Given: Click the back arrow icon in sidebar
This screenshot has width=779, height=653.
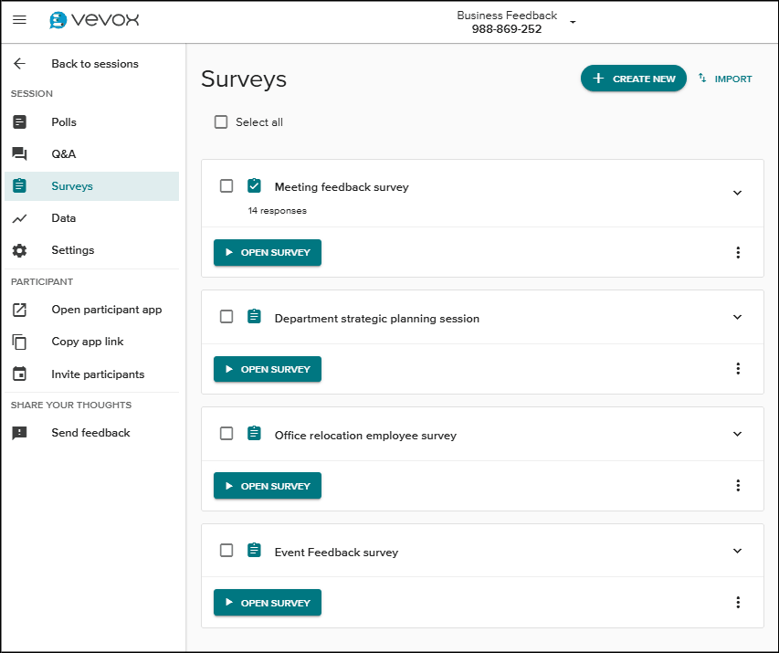Looking at the screenshot, I should pyautogui.click(x=19, y=64).
